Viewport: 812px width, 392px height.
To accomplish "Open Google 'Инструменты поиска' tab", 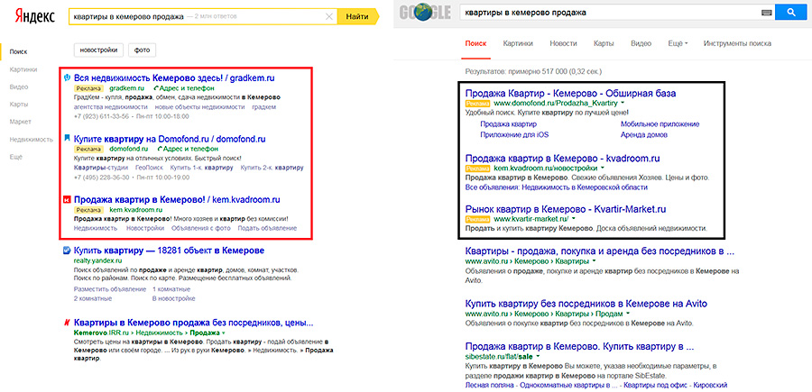I will click(x=737, y=43).
